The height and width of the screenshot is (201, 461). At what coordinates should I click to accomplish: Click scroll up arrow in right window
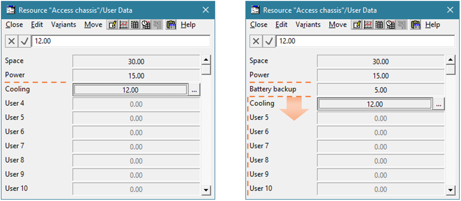click(x=450, y=60)
